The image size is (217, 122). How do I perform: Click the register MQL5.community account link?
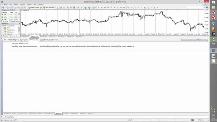click(194, 40)
